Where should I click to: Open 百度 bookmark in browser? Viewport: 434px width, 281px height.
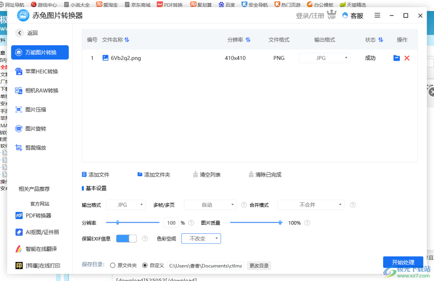[x=227, y=4]
